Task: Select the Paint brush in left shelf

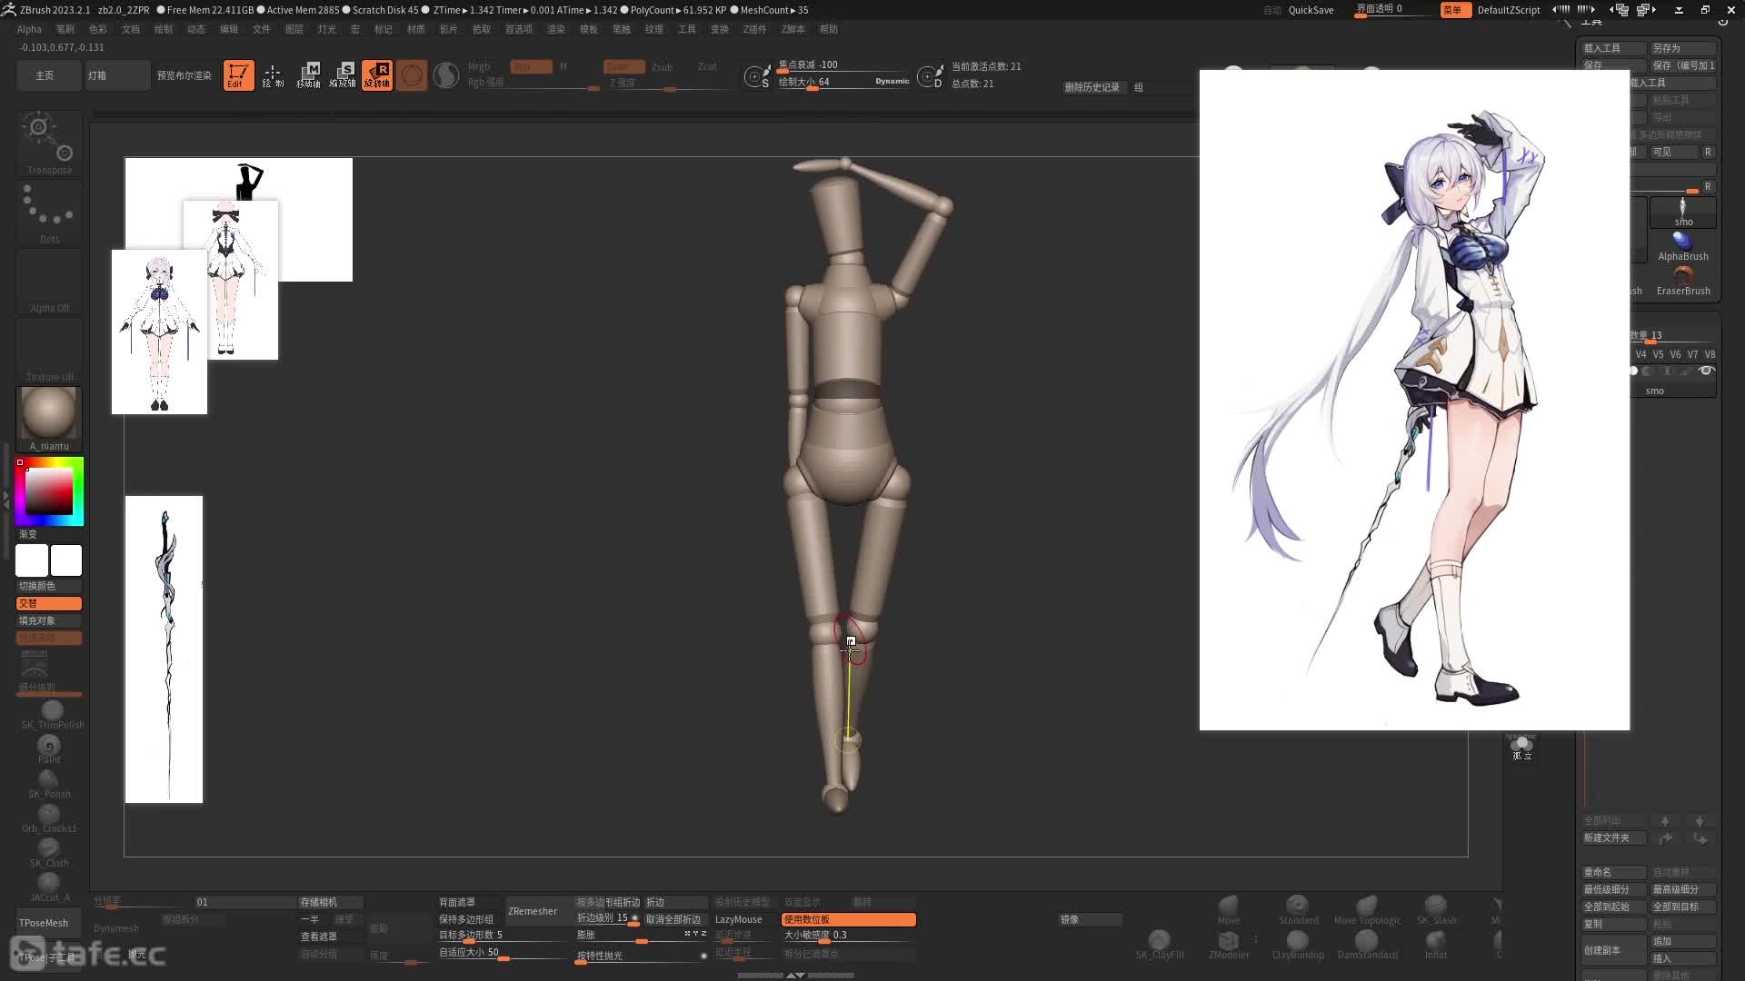Action: [49, 750]
